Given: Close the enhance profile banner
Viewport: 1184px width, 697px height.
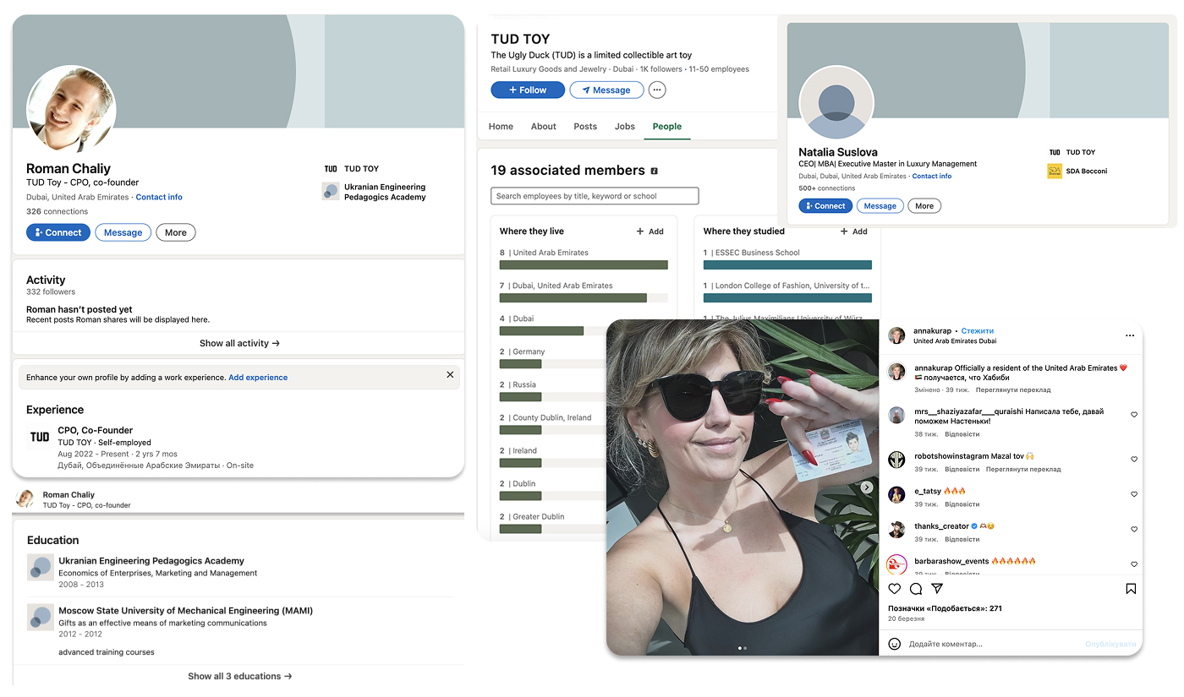Looking at the screenshot, I should click(x=450, y=374).
